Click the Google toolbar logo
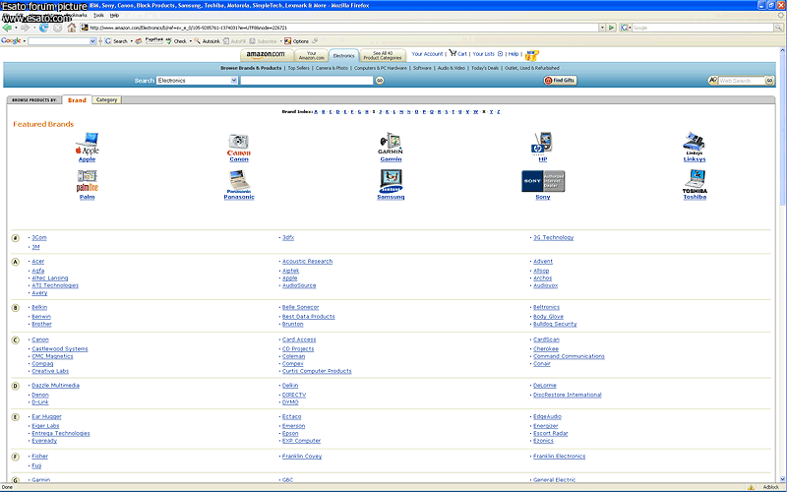Viewport: 787px width, 492px height. (11, 40)
